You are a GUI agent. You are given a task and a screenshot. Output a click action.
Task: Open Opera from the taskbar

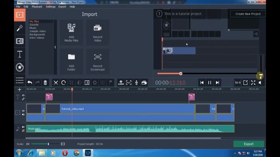pyautogui.click(x=65, y=153)
